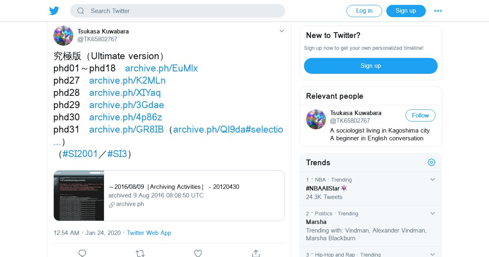The height and width of the screenshot is (257, 489).
Task: Click the share icon under the tweet
Action: [x=256, y=253]
